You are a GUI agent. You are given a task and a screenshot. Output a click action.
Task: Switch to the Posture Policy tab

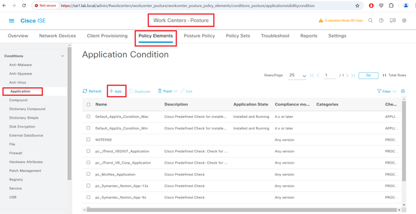click(x=199, y=36)
